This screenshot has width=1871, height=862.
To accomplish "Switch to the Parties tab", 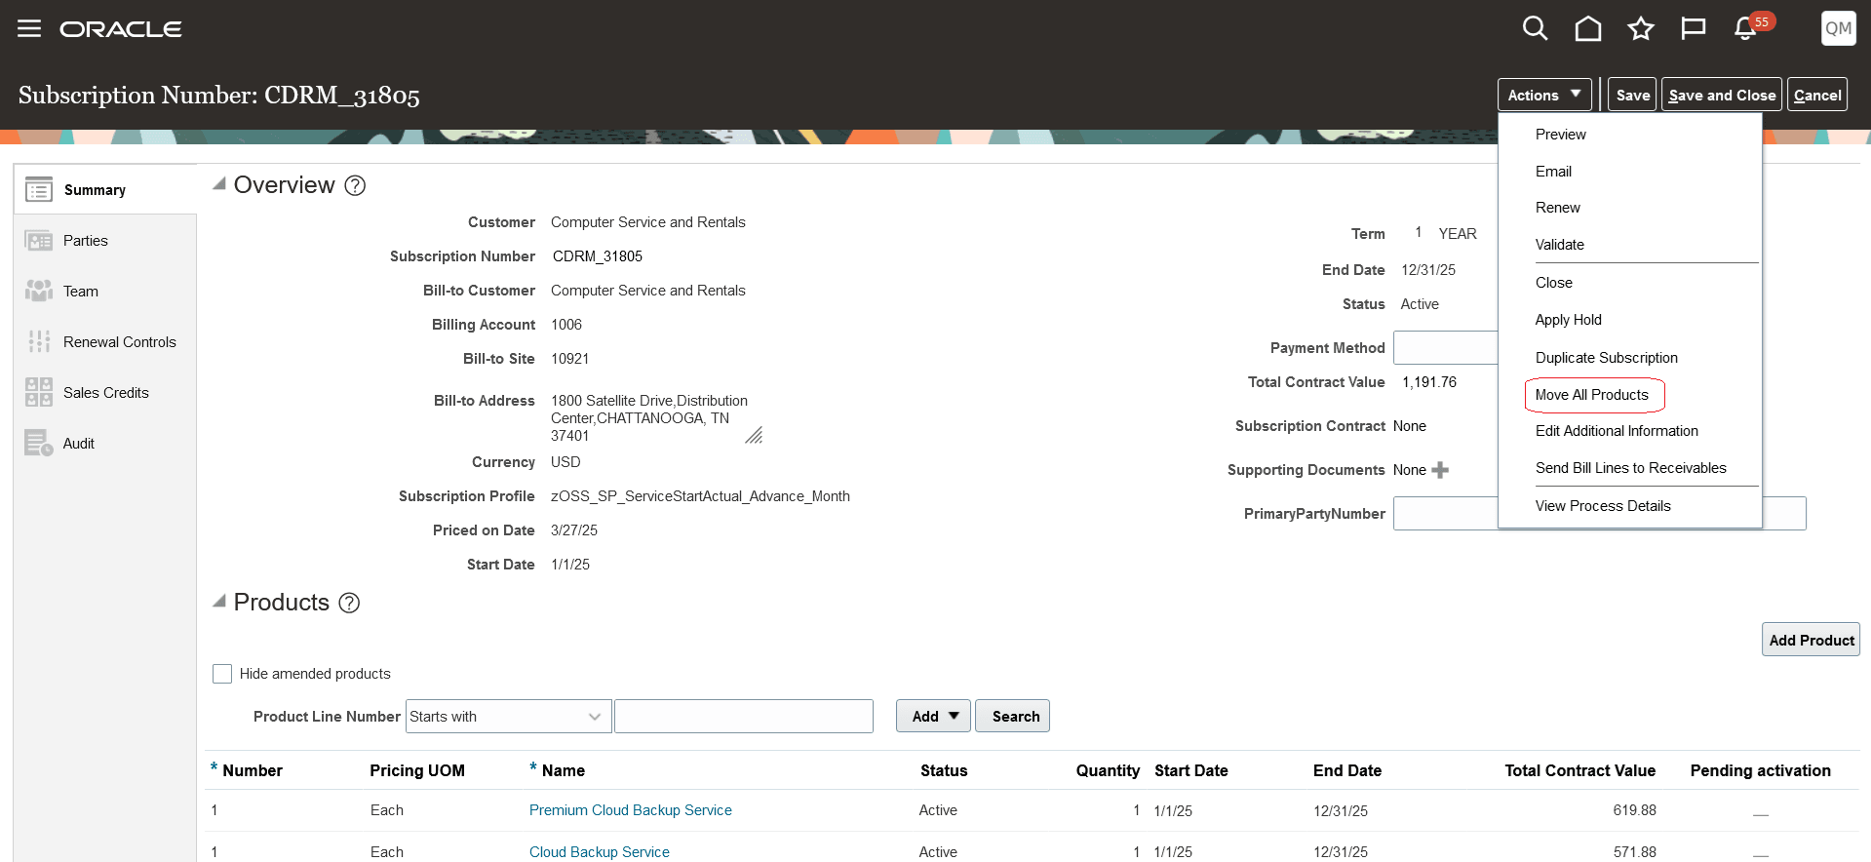I will [x=86, y=241].
